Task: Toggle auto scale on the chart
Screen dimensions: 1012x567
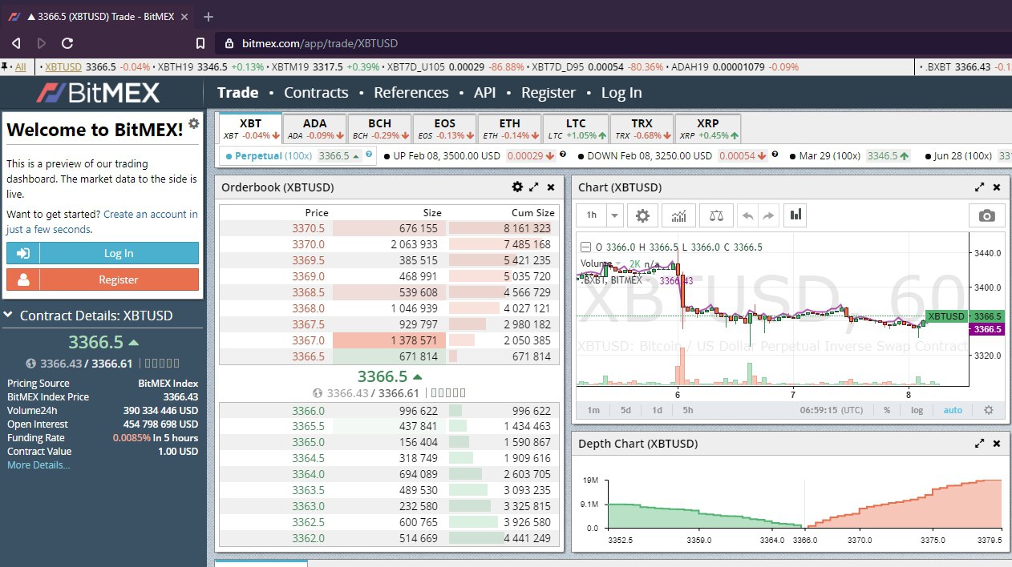Action: point(953,410)
